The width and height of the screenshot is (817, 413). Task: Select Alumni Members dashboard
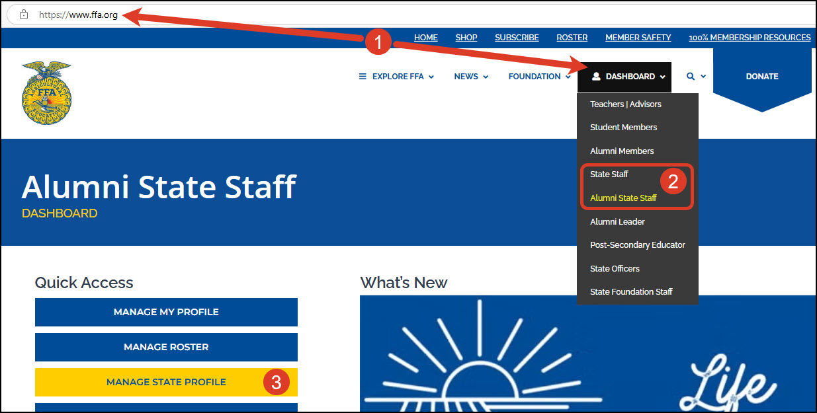pyautogui.click(x=622, y=151)
